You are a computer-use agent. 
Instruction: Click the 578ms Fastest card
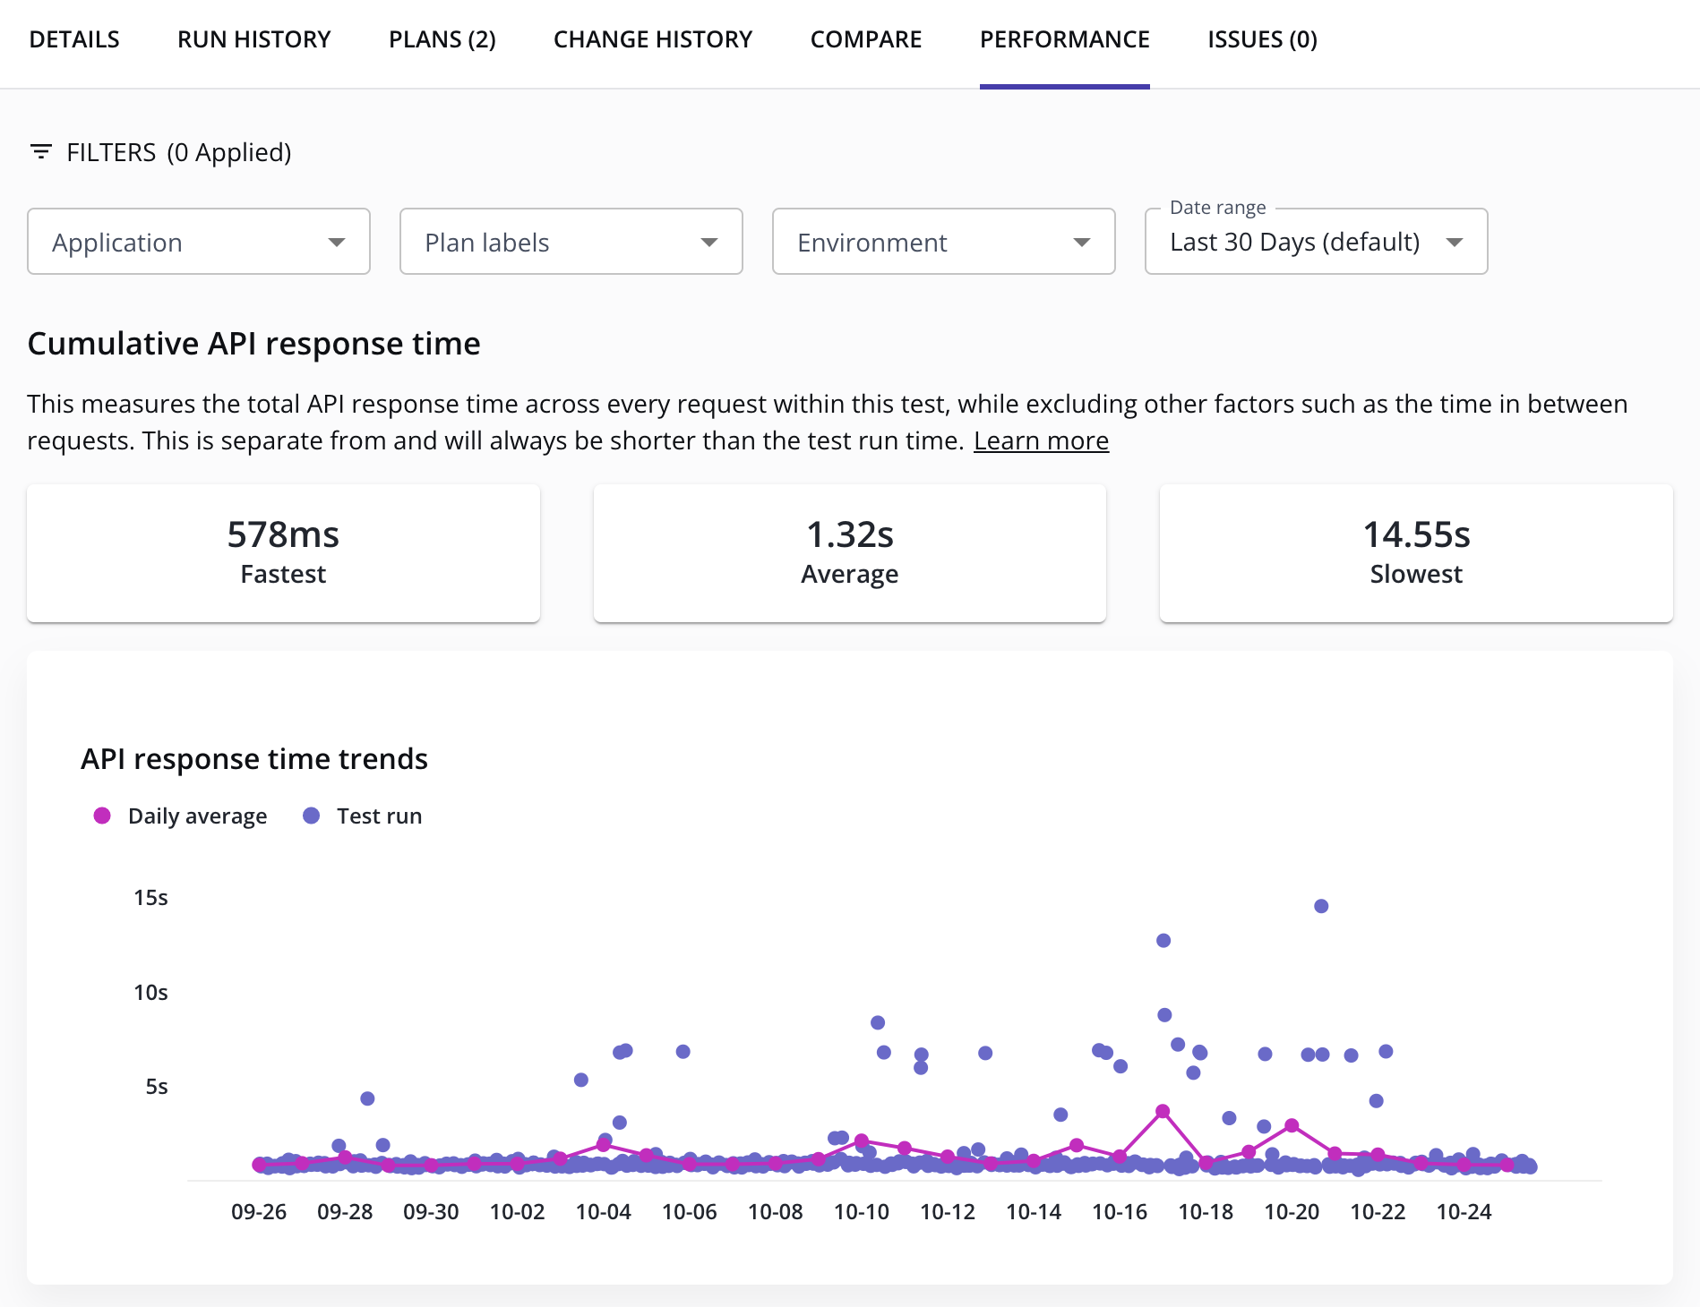(283, 553)
